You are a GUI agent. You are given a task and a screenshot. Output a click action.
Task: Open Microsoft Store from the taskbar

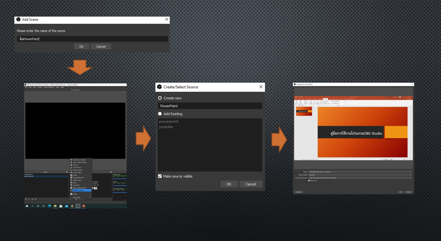pos(61,206)
